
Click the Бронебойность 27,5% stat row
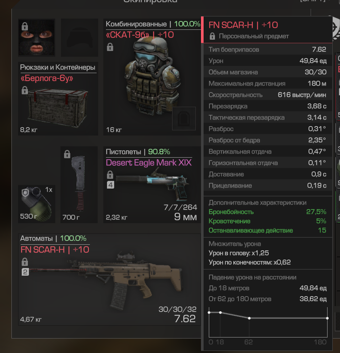[x=268, y=212]
